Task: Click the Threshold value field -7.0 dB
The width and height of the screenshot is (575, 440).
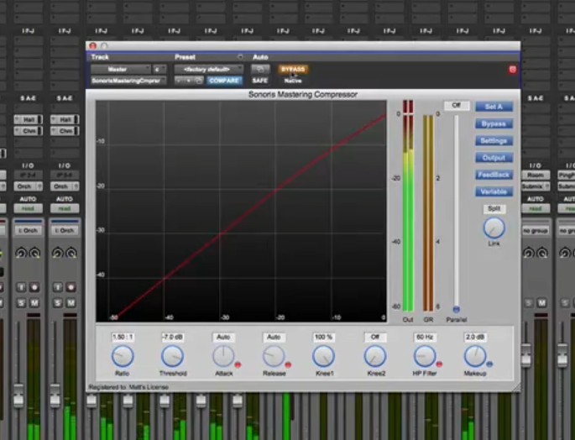Action: [172, 337]
